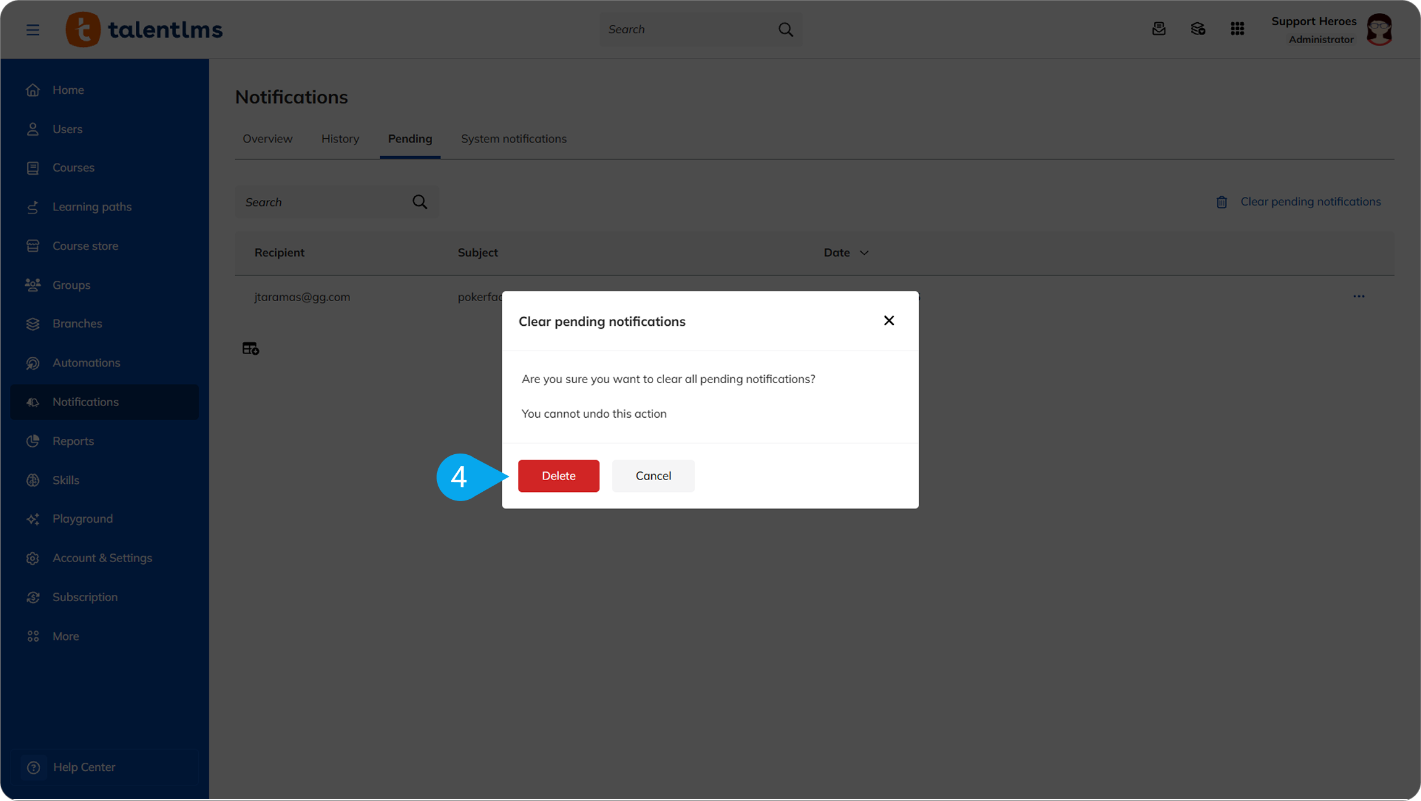Click the Home sidebar icon
1421x801 pixels.
click(x=33, y=90)
